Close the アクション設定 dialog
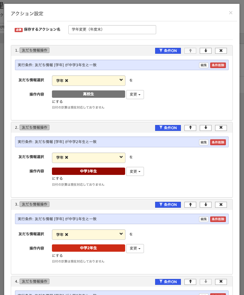The width and height of the screenshot is (244, 295). (x=230, y=13)
